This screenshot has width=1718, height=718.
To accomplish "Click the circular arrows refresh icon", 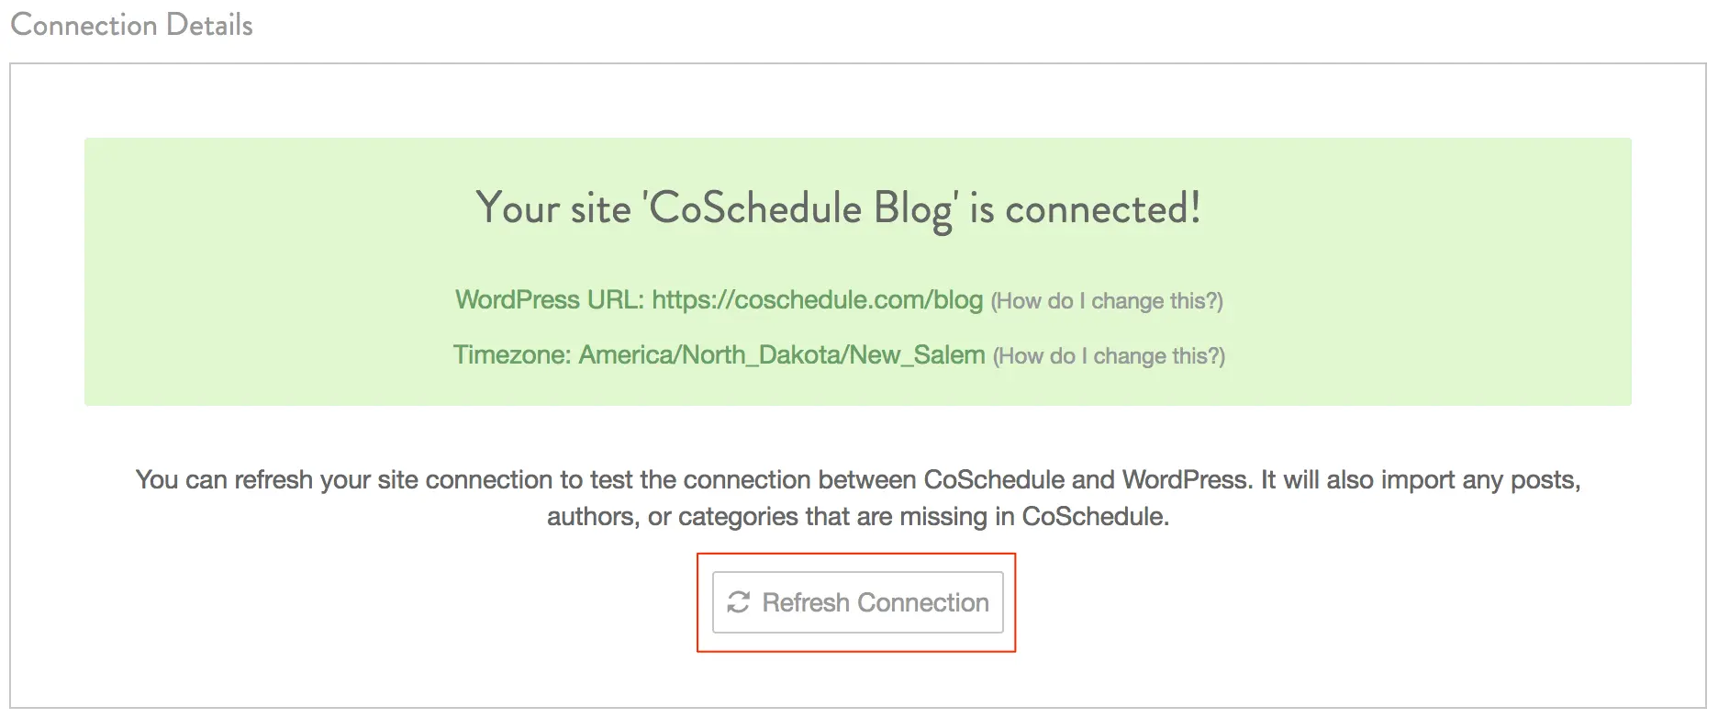I will [739, 602].
